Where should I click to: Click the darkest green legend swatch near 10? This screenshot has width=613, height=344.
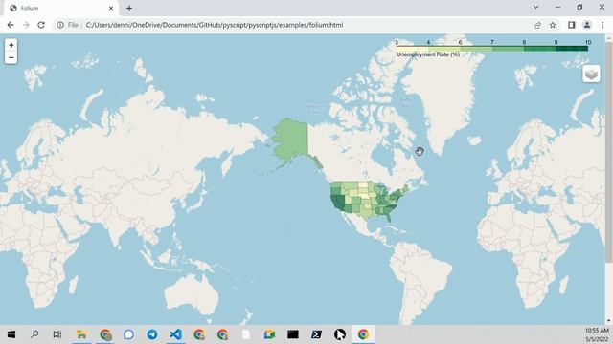point(572,49)
